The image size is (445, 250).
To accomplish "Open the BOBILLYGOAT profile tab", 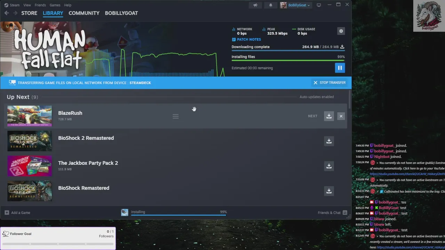I will coord(121,13).
